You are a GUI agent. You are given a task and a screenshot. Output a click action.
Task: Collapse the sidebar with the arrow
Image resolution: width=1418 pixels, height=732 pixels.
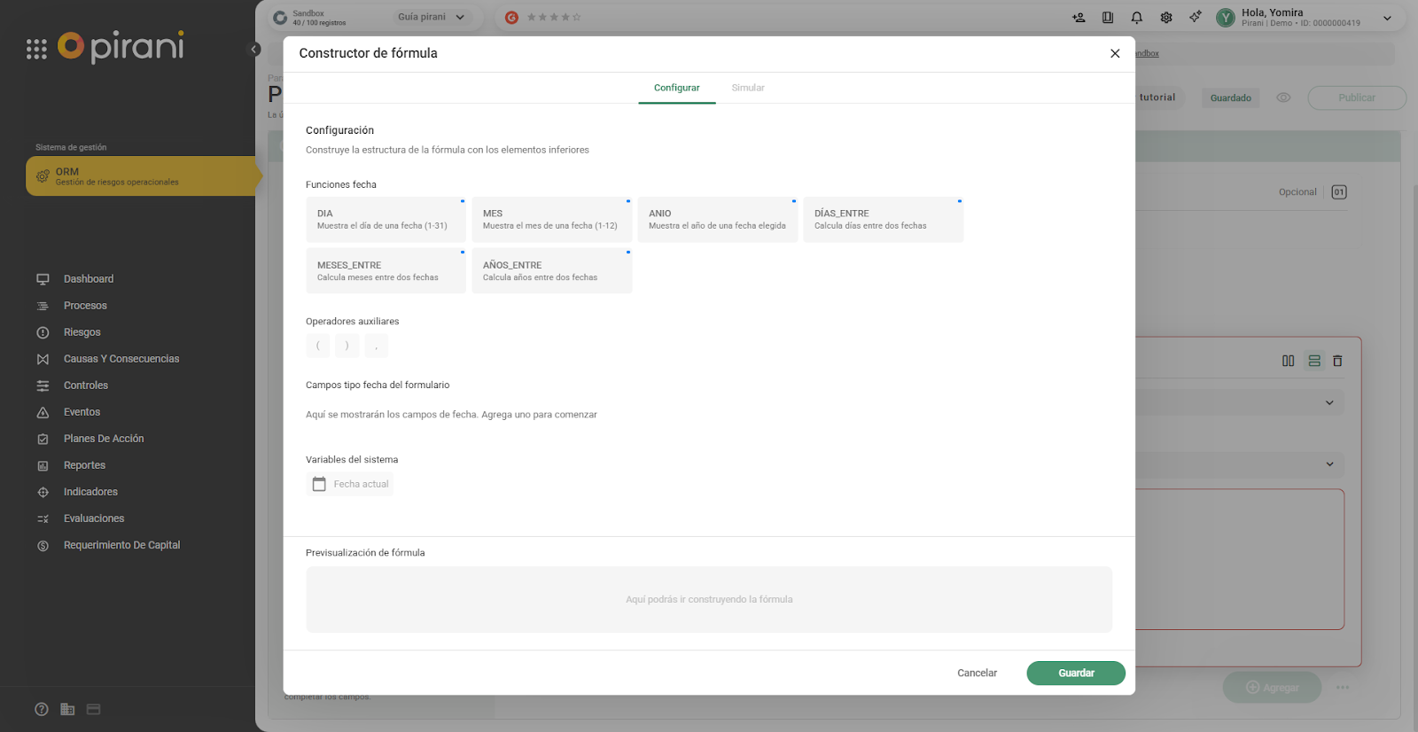click(254, 50)
